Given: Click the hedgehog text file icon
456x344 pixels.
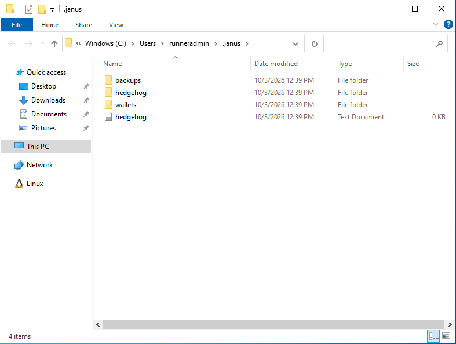Looking at the screenshot, I should 108,117.
